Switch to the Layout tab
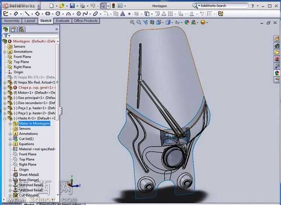 point(30,21)
